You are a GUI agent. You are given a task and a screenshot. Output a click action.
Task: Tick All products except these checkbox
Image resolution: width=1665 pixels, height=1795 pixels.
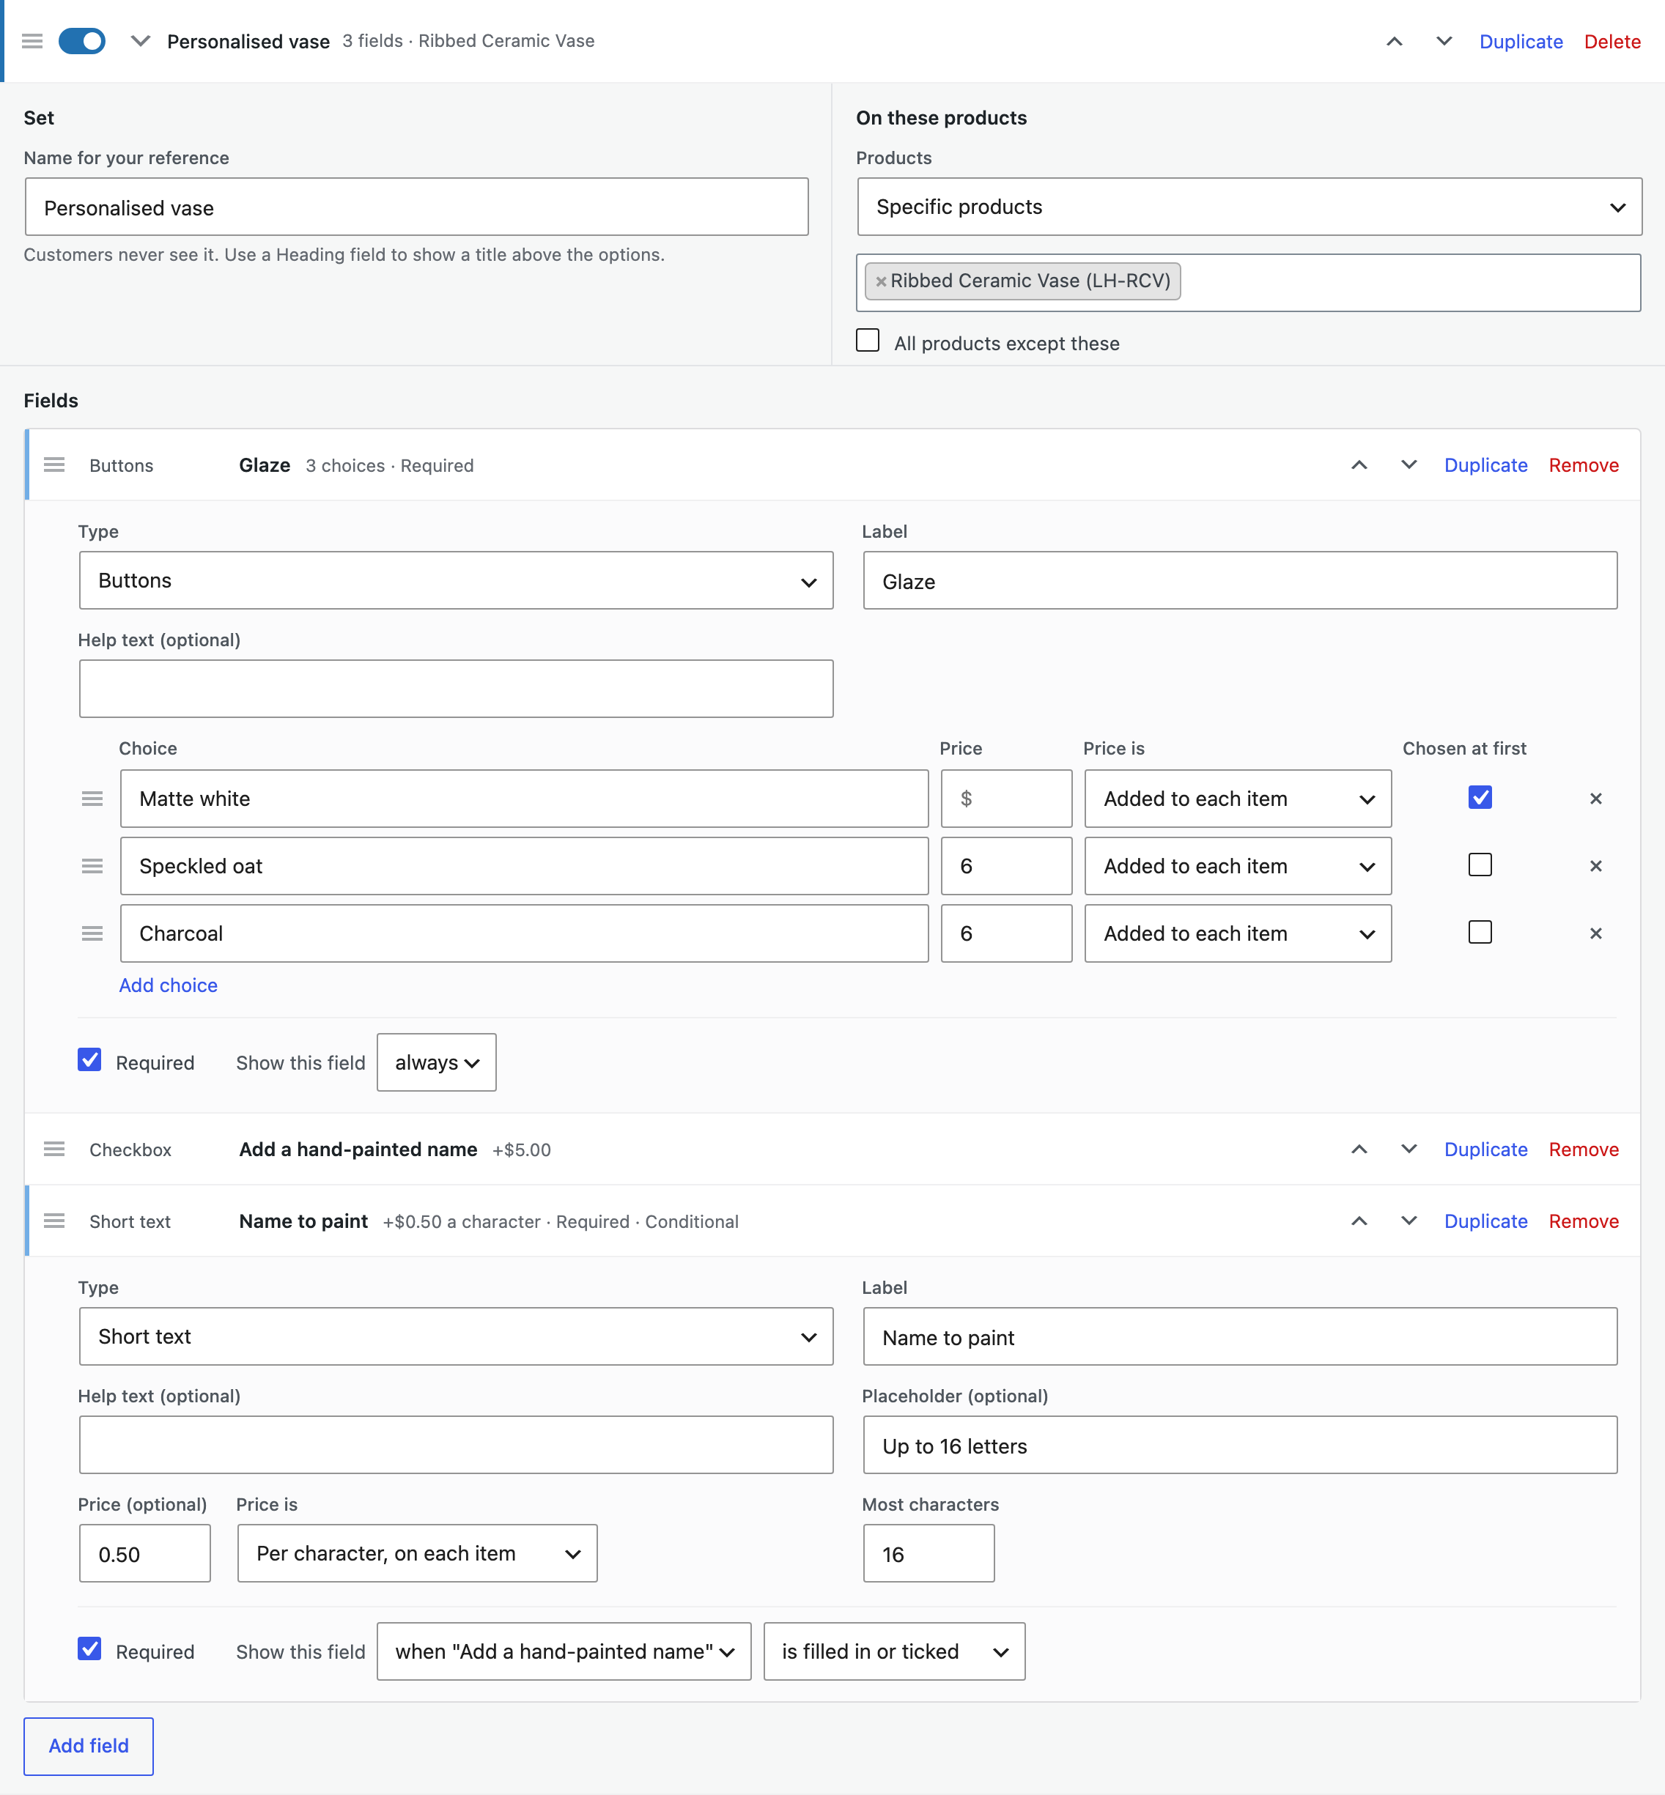868,341
